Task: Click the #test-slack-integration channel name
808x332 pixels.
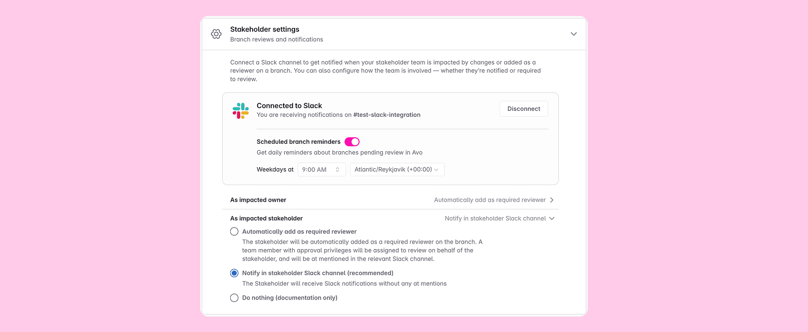Action: pyautogui.click(x=387, y=115)
